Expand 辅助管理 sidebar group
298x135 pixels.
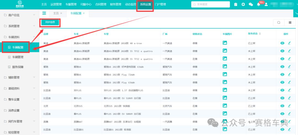coord(20,77)
